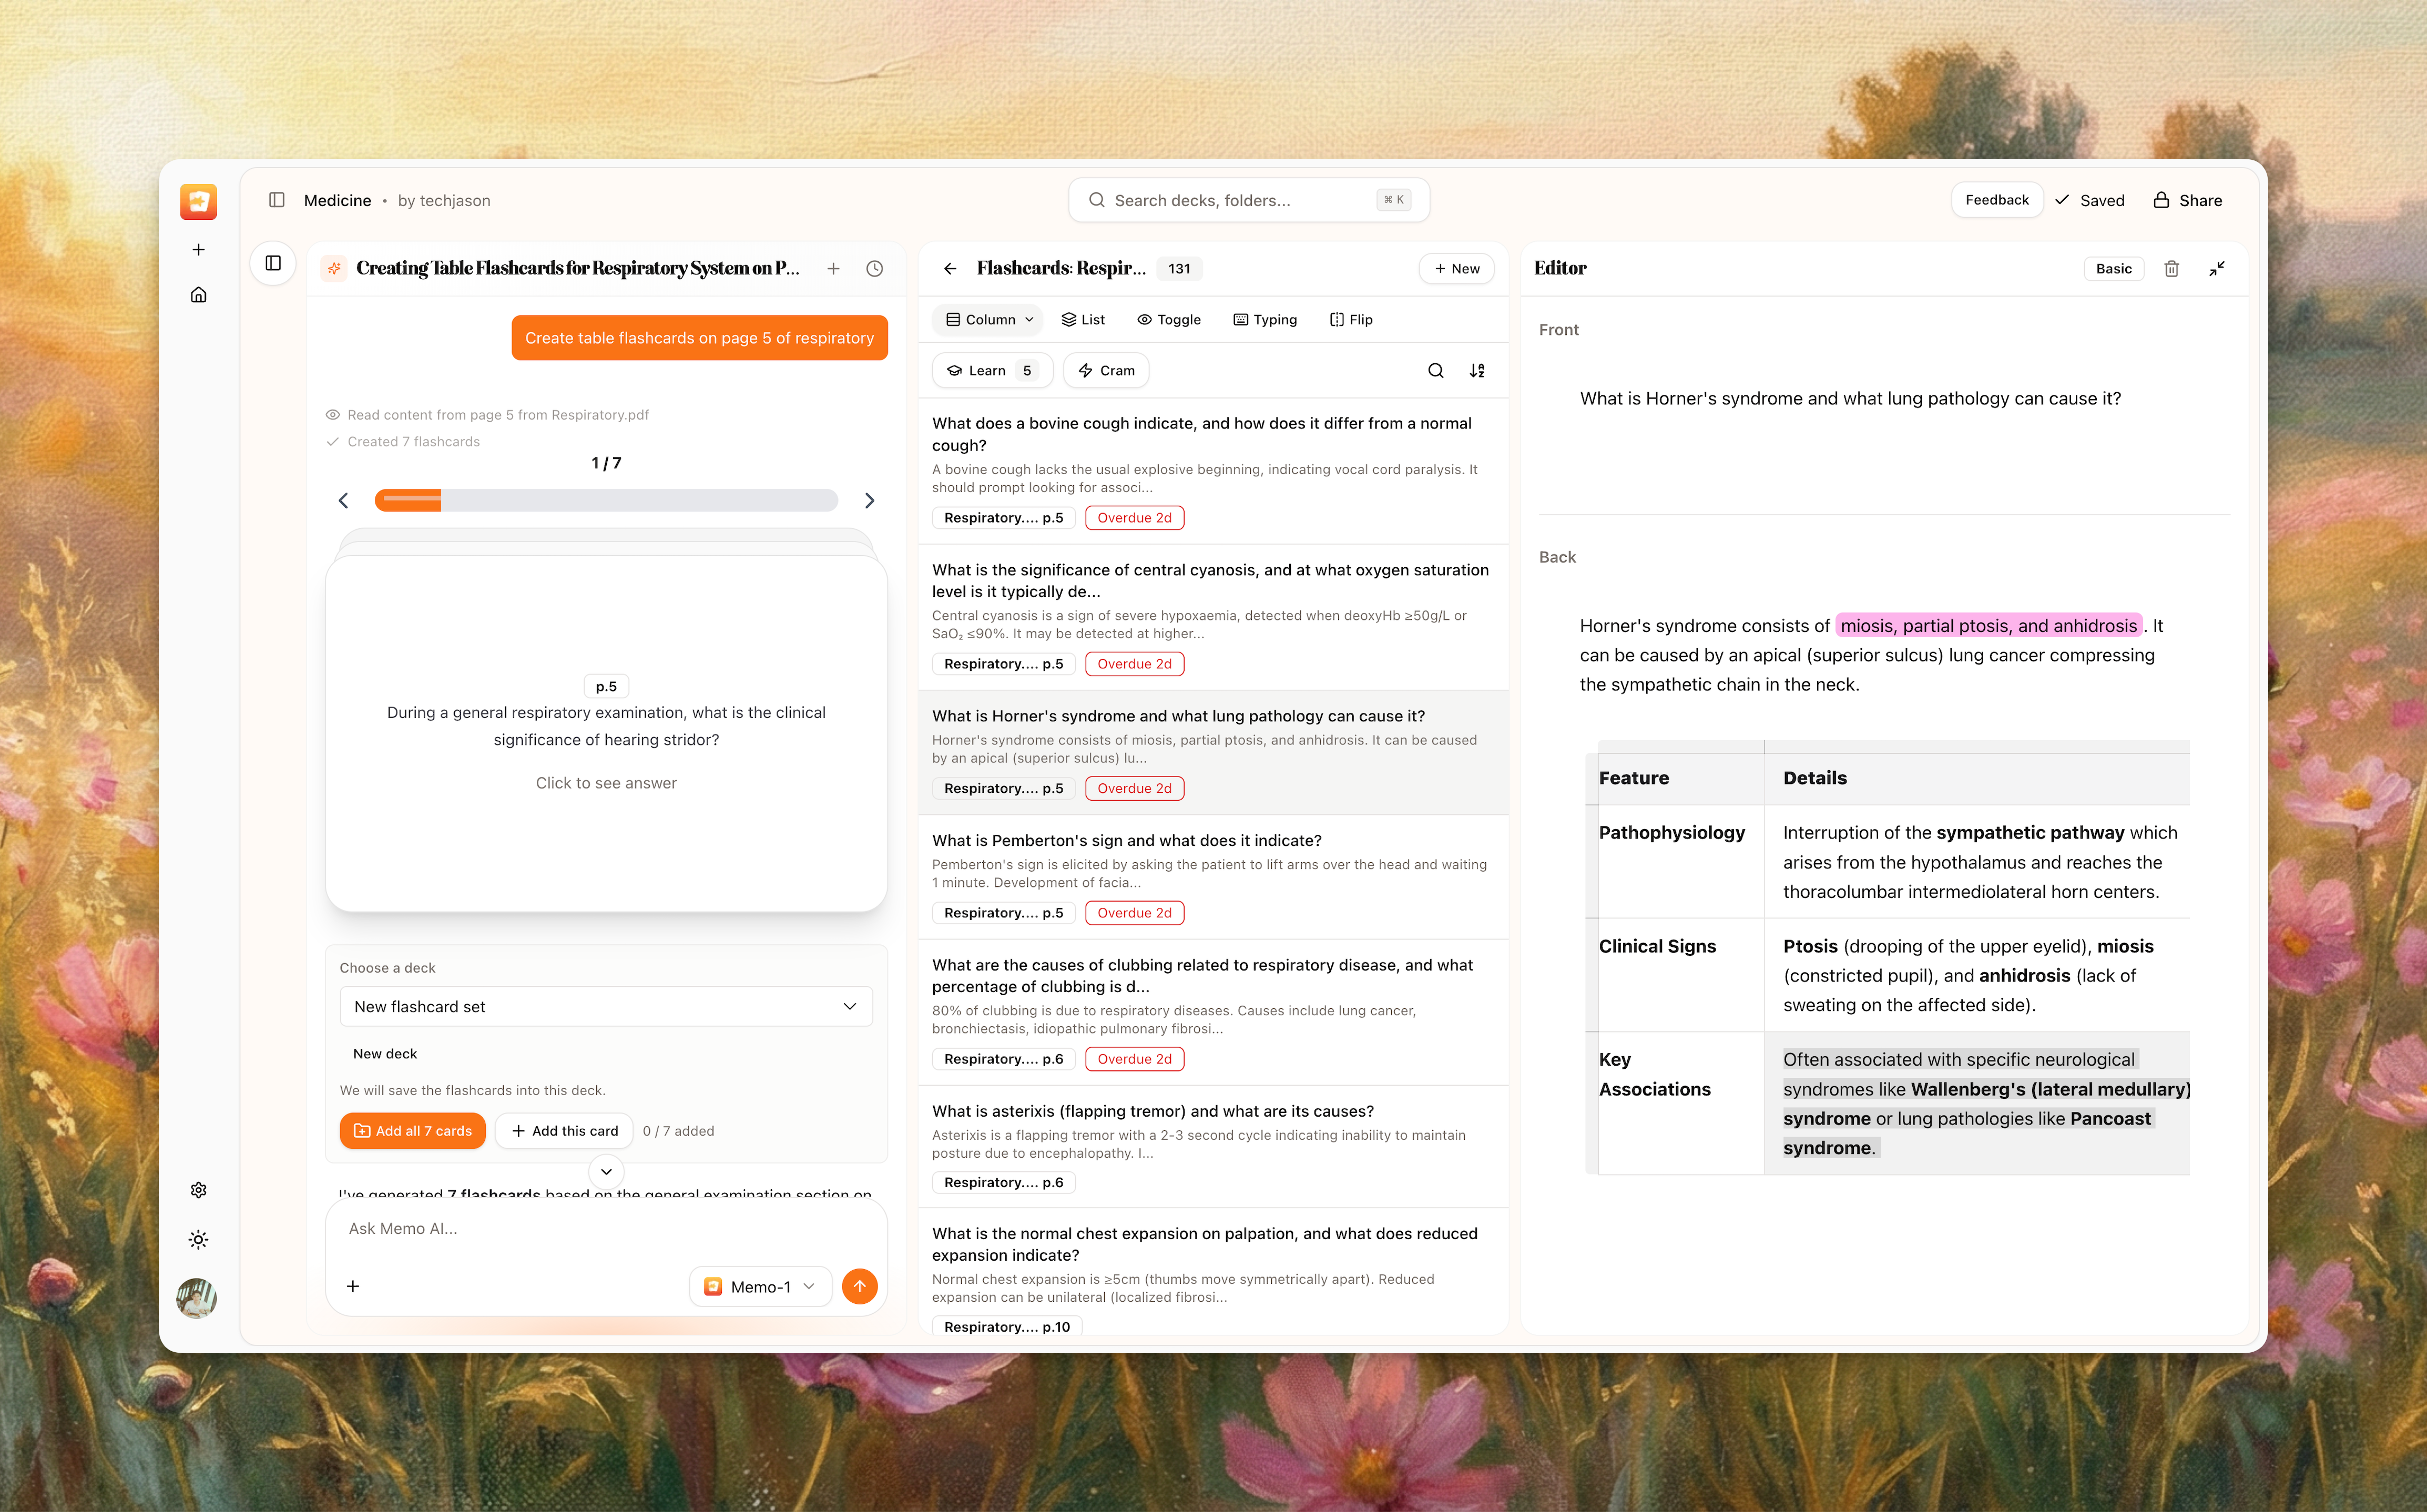Viewport: 2427px width, 1512px height.
Task: Switch to the Flip view tab
Action: 1350,319
